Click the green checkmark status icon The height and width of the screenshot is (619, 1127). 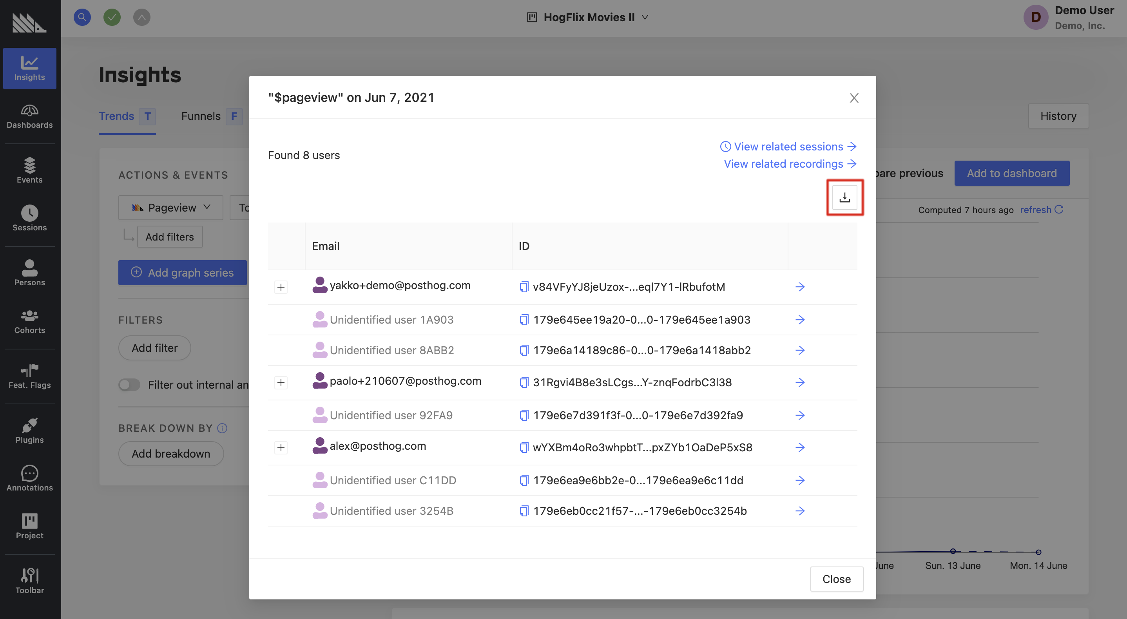tap(112, 17)
